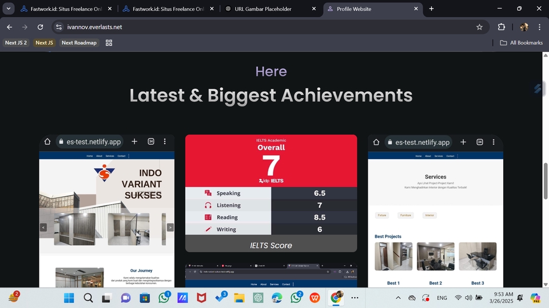View site information icon in address bar
Image resolution: width=549 pixels, height=308 pixels.
(59, 27)
